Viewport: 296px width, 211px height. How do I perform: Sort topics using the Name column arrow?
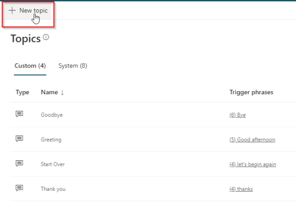[62, 92]
